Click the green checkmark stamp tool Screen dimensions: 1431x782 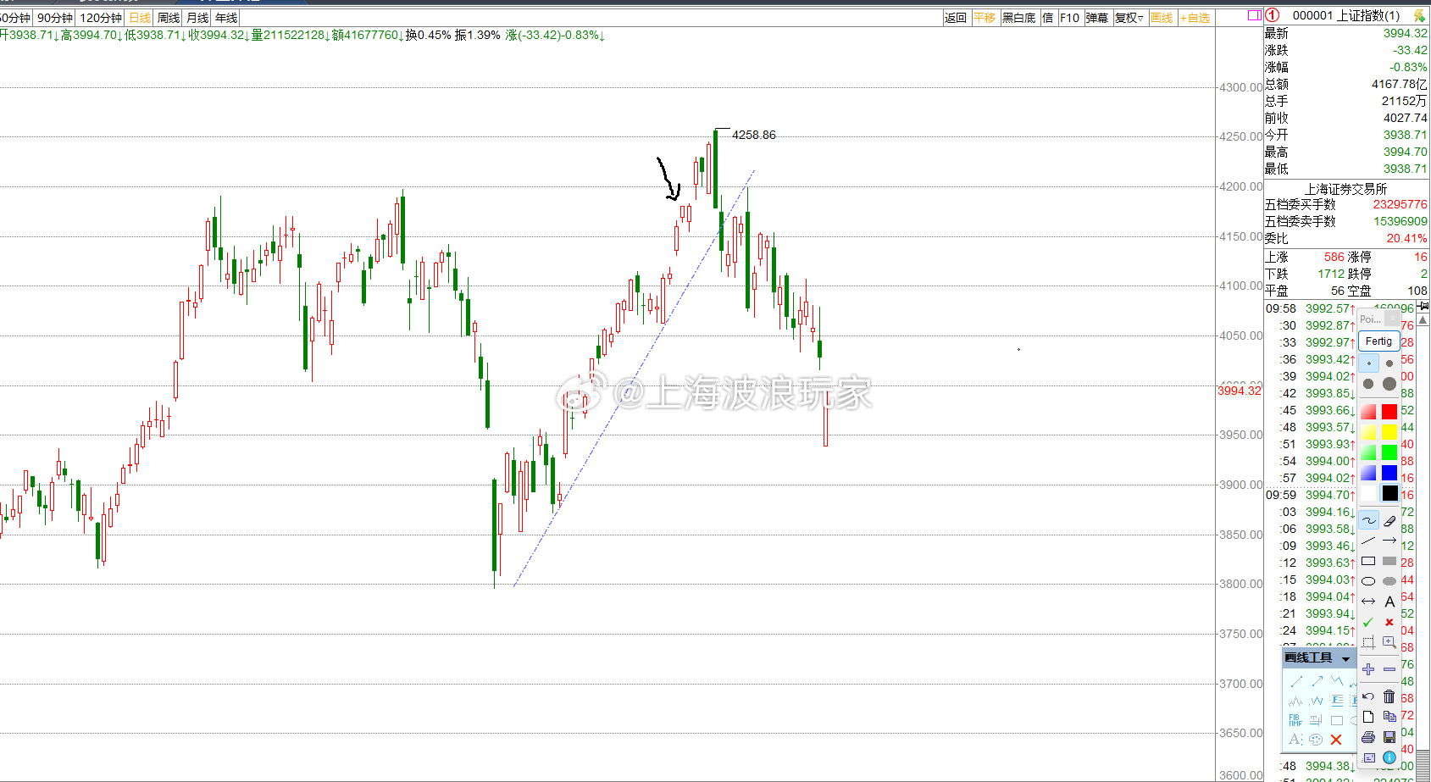(x=1368, y=622)
